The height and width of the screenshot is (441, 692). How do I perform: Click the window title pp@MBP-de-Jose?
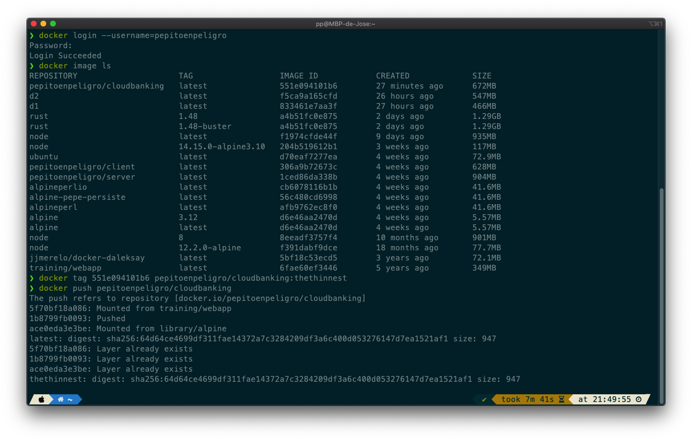pyautogui.click(x=346, y=23)
